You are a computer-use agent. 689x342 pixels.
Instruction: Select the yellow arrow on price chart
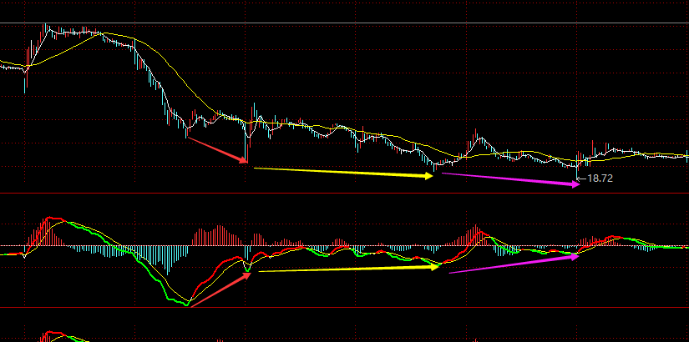pyautogui.click(x=342, y=172)
